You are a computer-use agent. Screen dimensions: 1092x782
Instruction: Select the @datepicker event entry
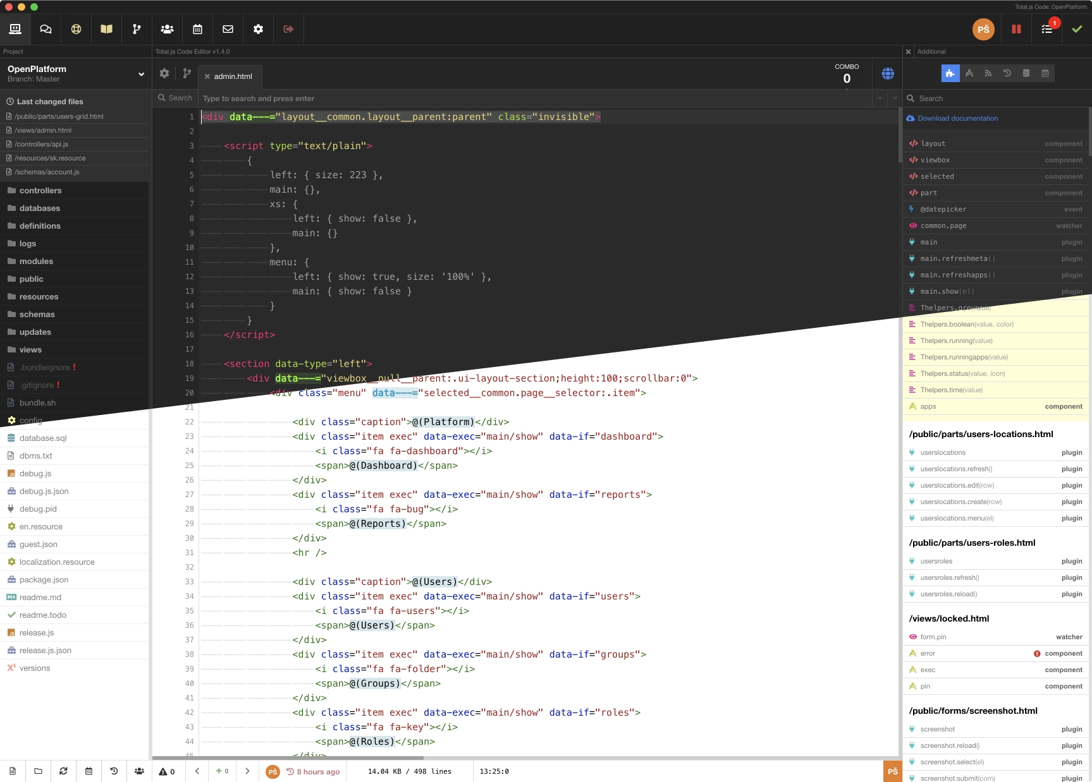[995, 210]
